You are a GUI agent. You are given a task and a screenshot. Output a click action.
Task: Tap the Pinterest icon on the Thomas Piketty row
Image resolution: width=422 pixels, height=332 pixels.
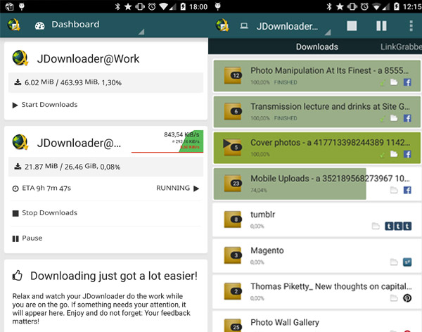407,298
